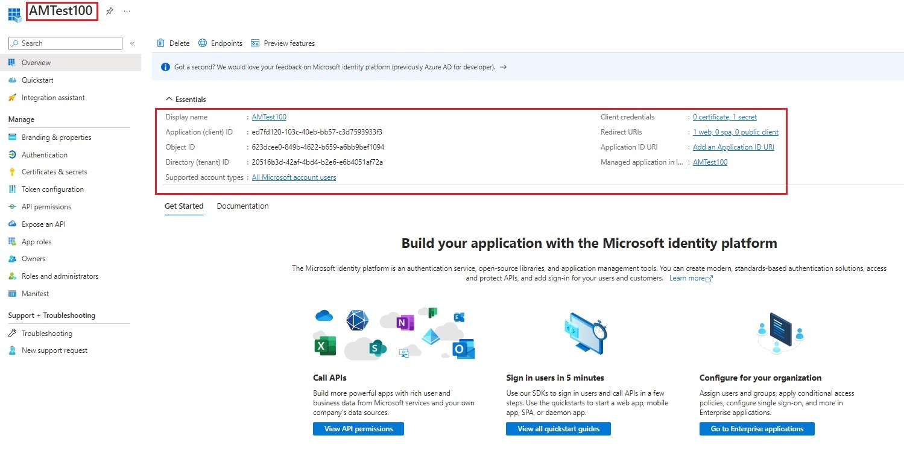Click the Expose an API cloud icon
The image size is (904, 453).
pos(12,224)
